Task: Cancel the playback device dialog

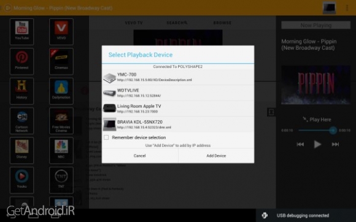Action: pos(140,156)
